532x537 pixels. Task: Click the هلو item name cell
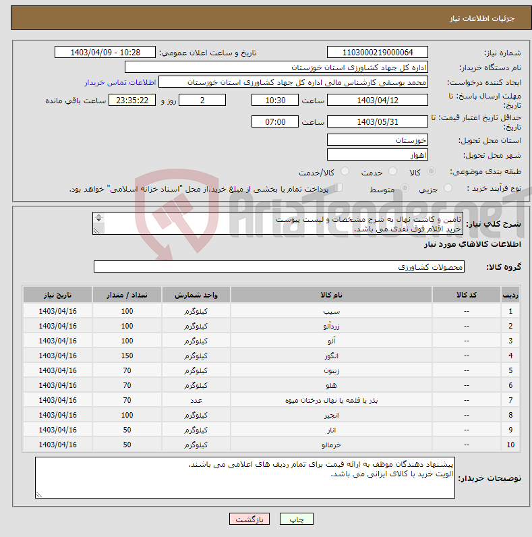pos(331,385)
